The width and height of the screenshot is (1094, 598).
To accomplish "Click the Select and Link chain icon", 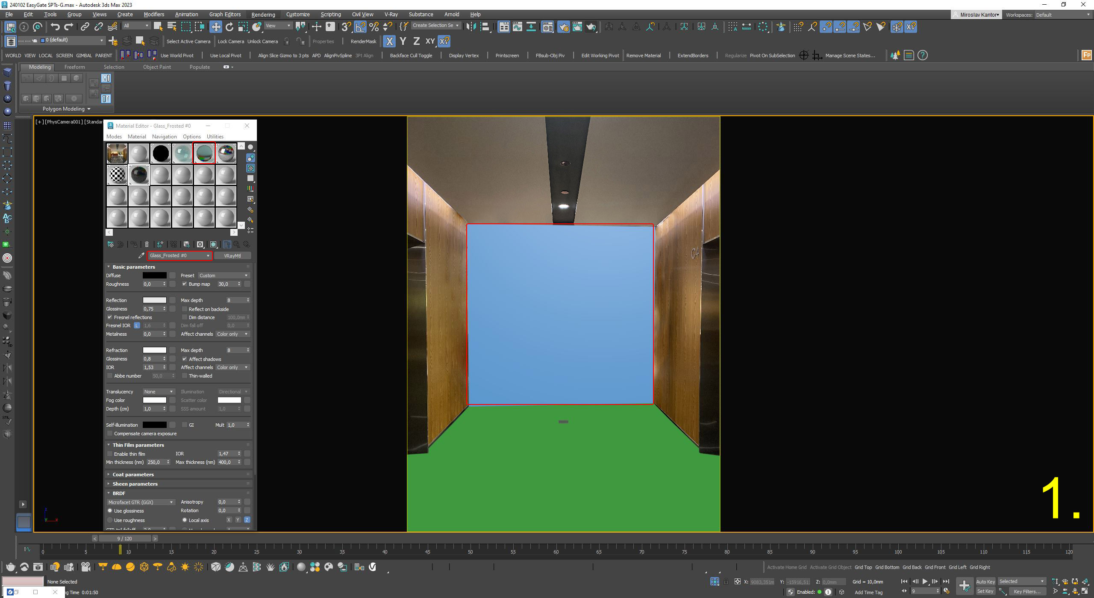I will 85,27.
